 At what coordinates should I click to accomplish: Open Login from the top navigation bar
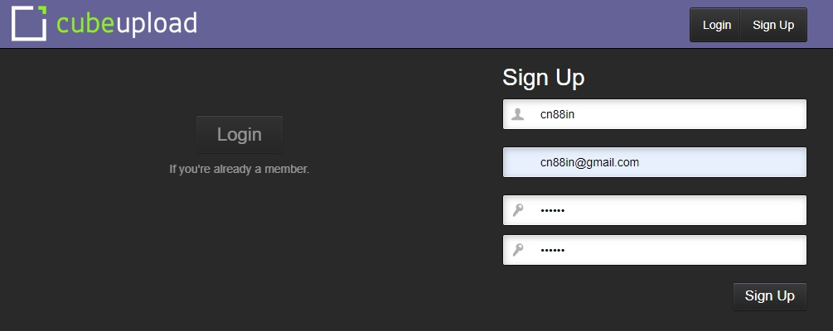click(716, 25)
